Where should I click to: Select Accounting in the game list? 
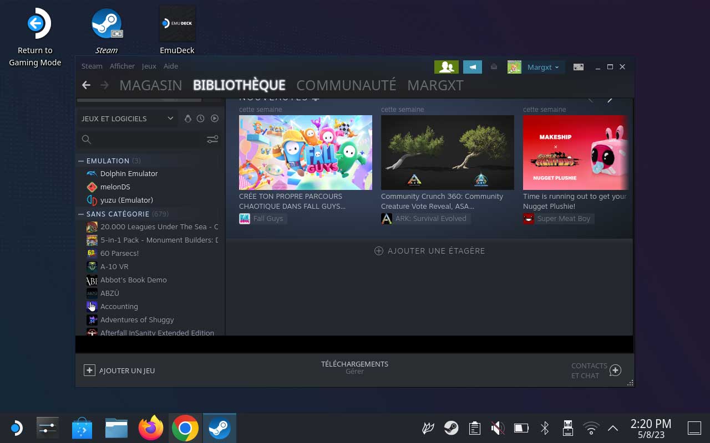(119, 306)
